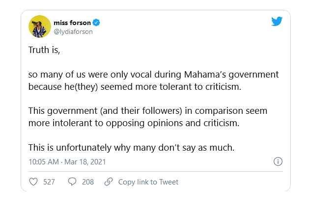Click the display name miss forson
The width and height of the screenshot is (310, 212).
[72, 23]
